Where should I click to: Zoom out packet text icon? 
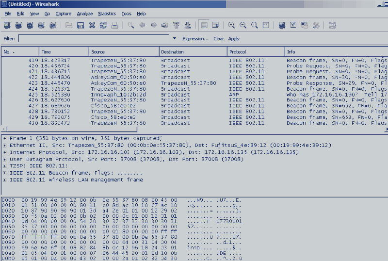tap(243, 25)
